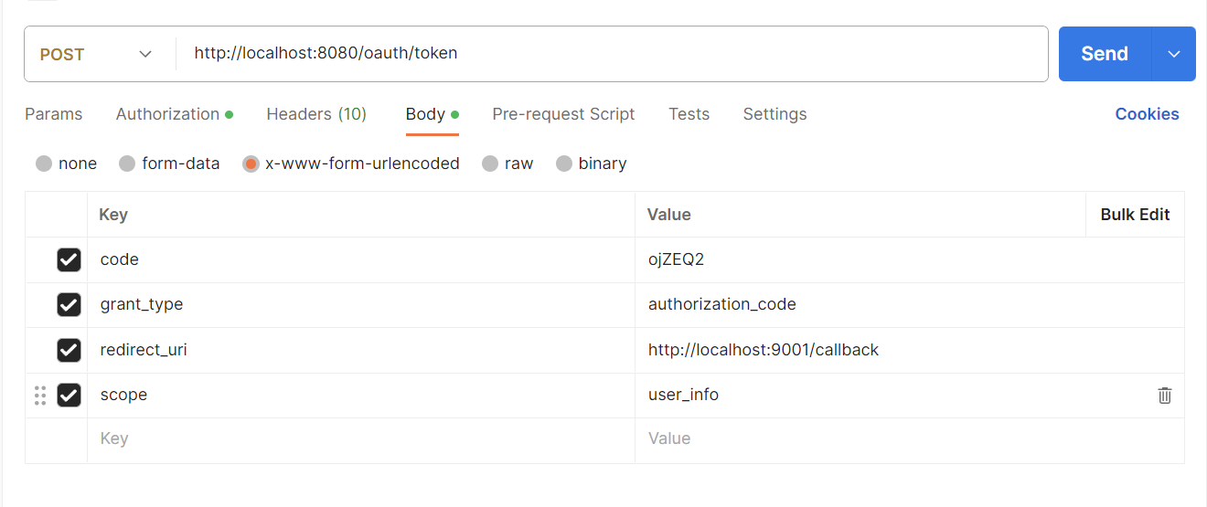Grab the drag handle beside scope row
The width and height of the screenshot is (1207, 507).
39,396
